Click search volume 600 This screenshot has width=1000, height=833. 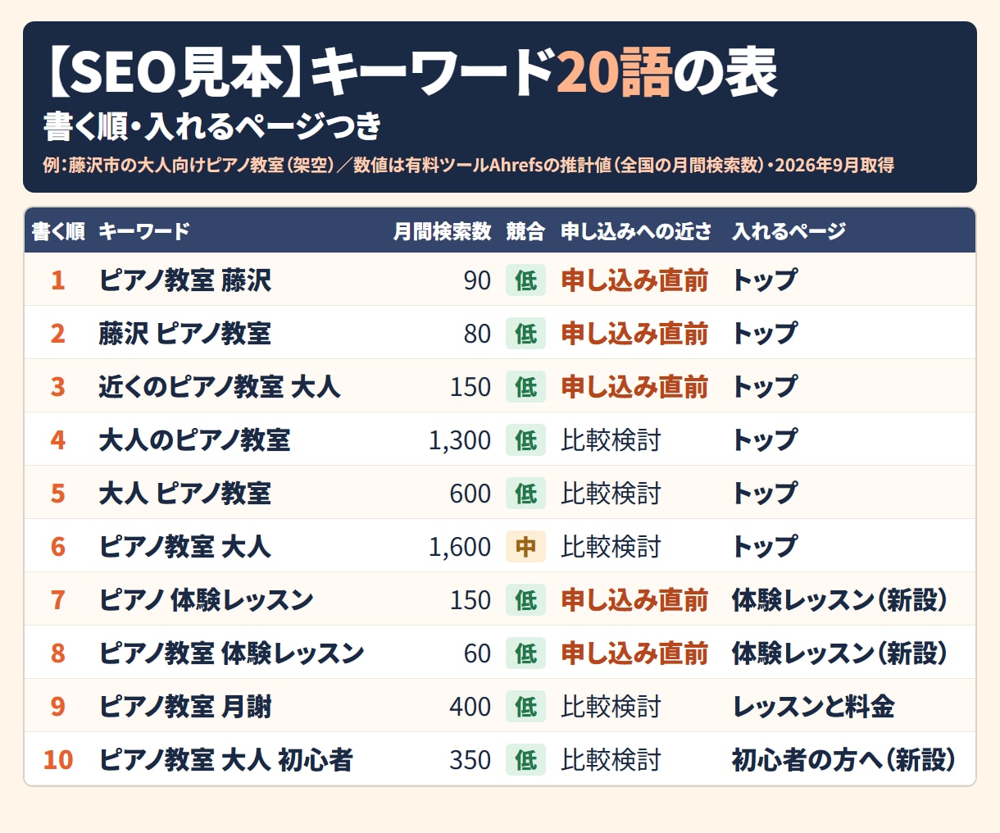click(x=470, y=494)
